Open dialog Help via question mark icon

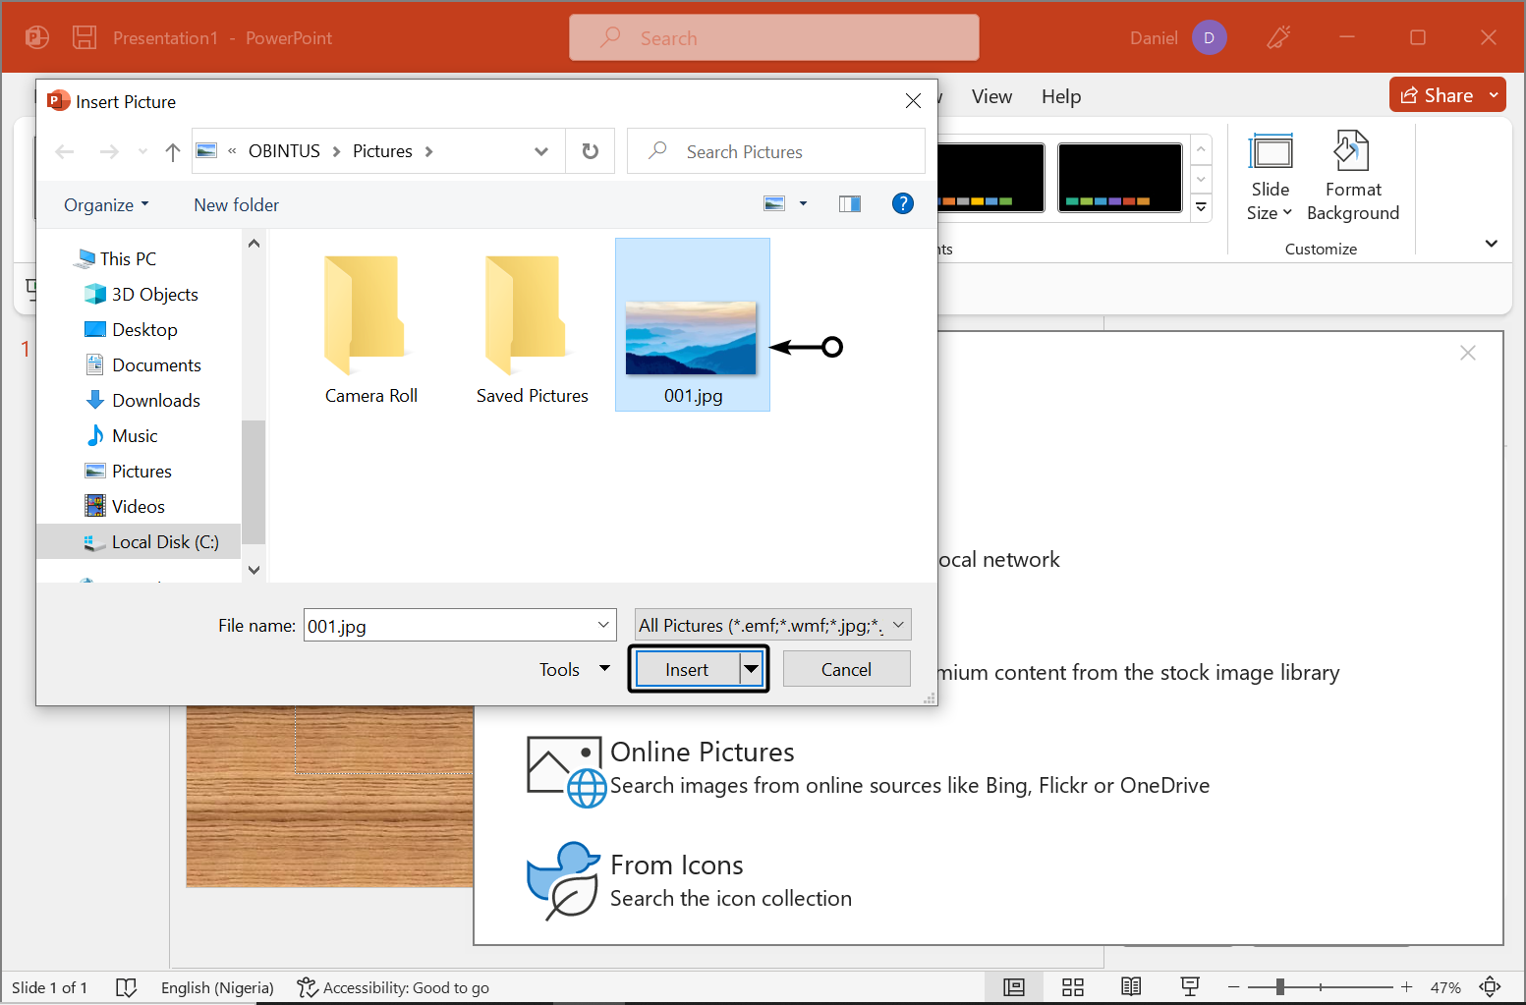pos(903,203)
